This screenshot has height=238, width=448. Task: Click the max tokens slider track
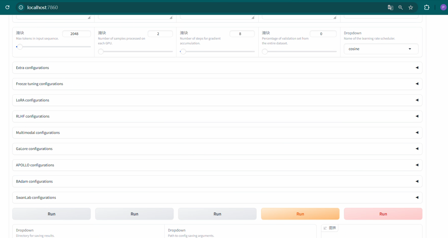coord(53,47)
